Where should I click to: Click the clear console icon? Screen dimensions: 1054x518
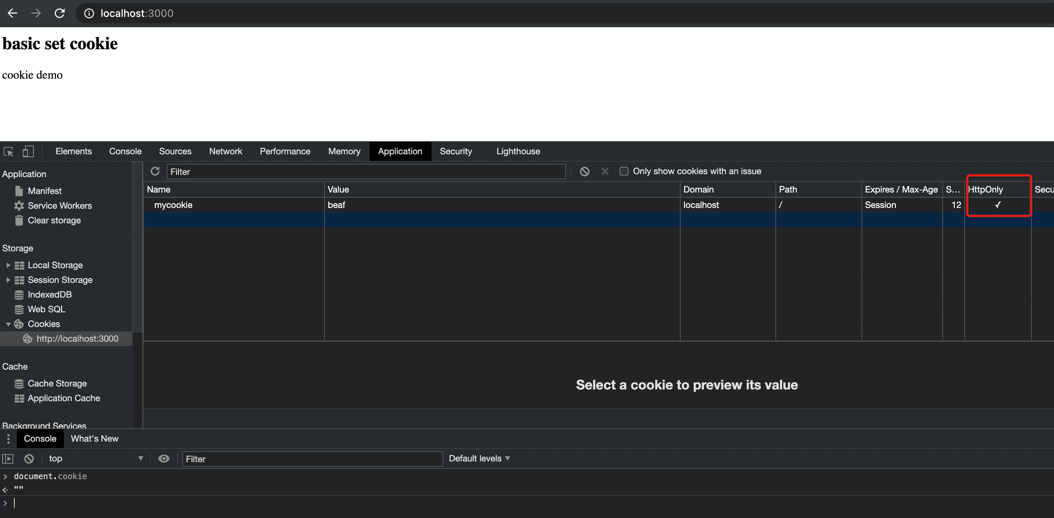pyautogui.click(x=29, y=459)
